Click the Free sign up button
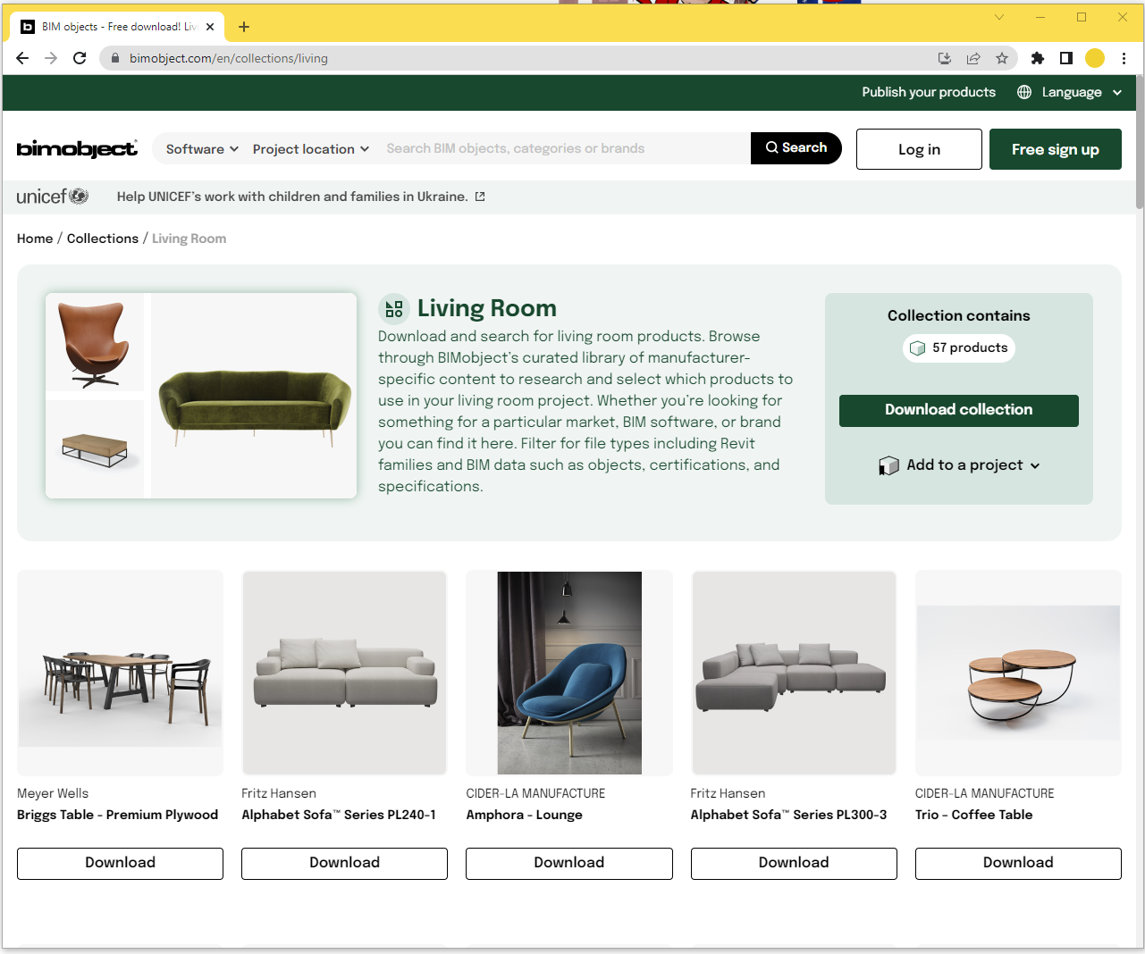1145x954 pixels. click(x=1055, y=149)
